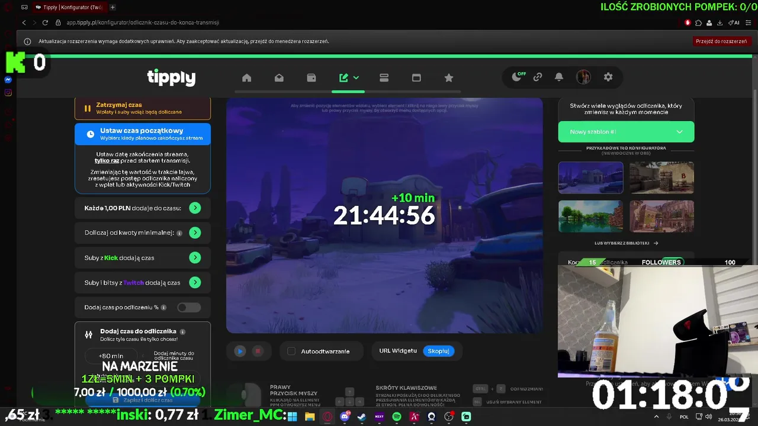The width and height of the screenshot is (758, 426).
Task: Select the 21:44:56 countdown timer element
Action: click(384, 216)
